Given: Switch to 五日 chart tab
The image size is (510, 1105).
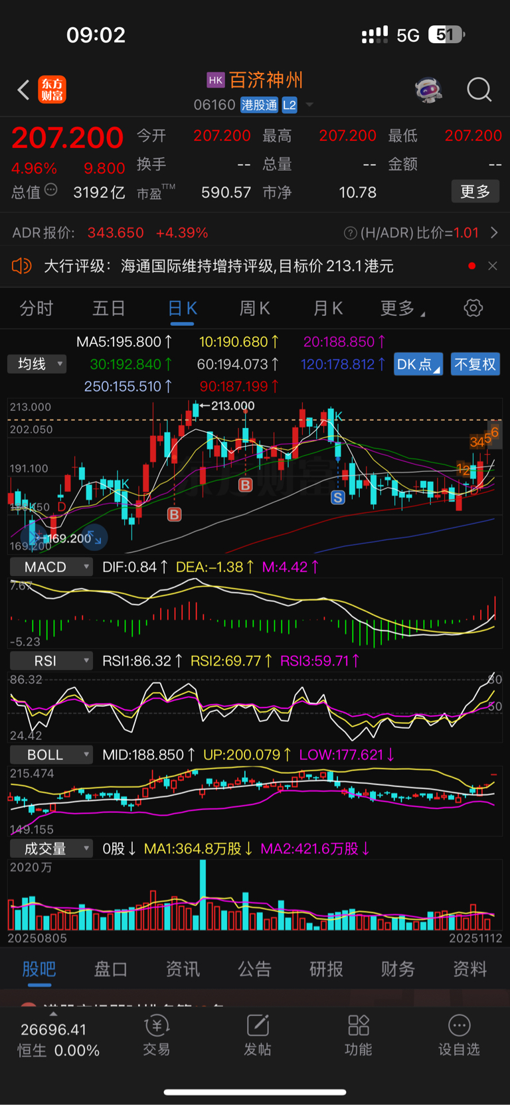Looking at the screenshot, I should click(109, 308).
